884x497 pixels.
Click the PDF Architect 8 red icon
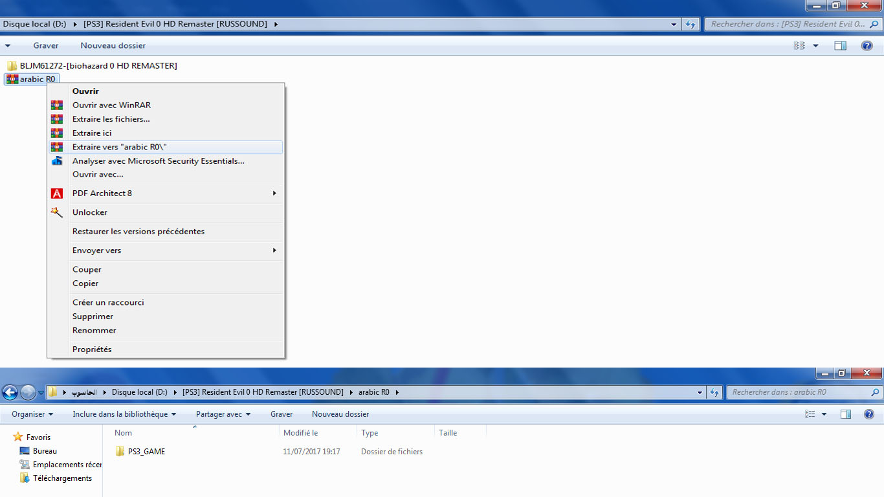[57, 193]
